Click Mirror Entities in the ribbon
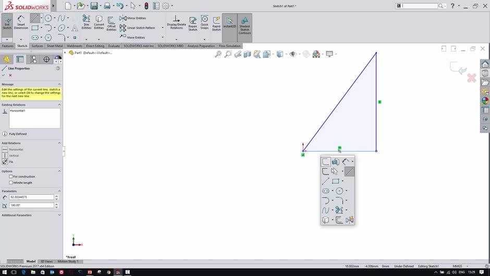The image size is (490, 276). click(133, 18)
